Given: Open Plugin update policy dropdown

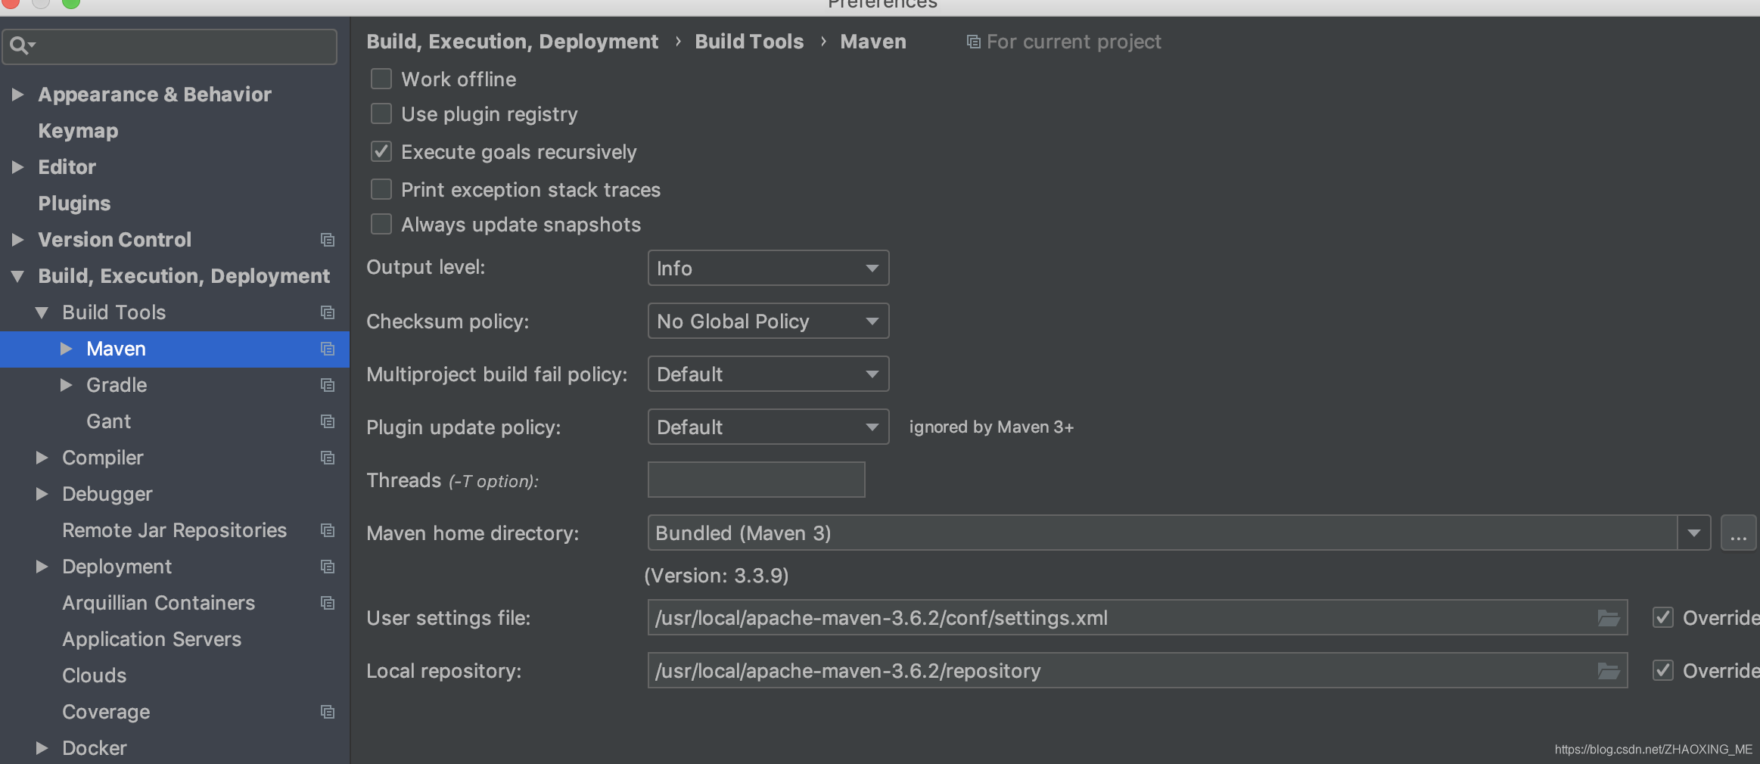Looking at the screenshot, I should [768, 427].
